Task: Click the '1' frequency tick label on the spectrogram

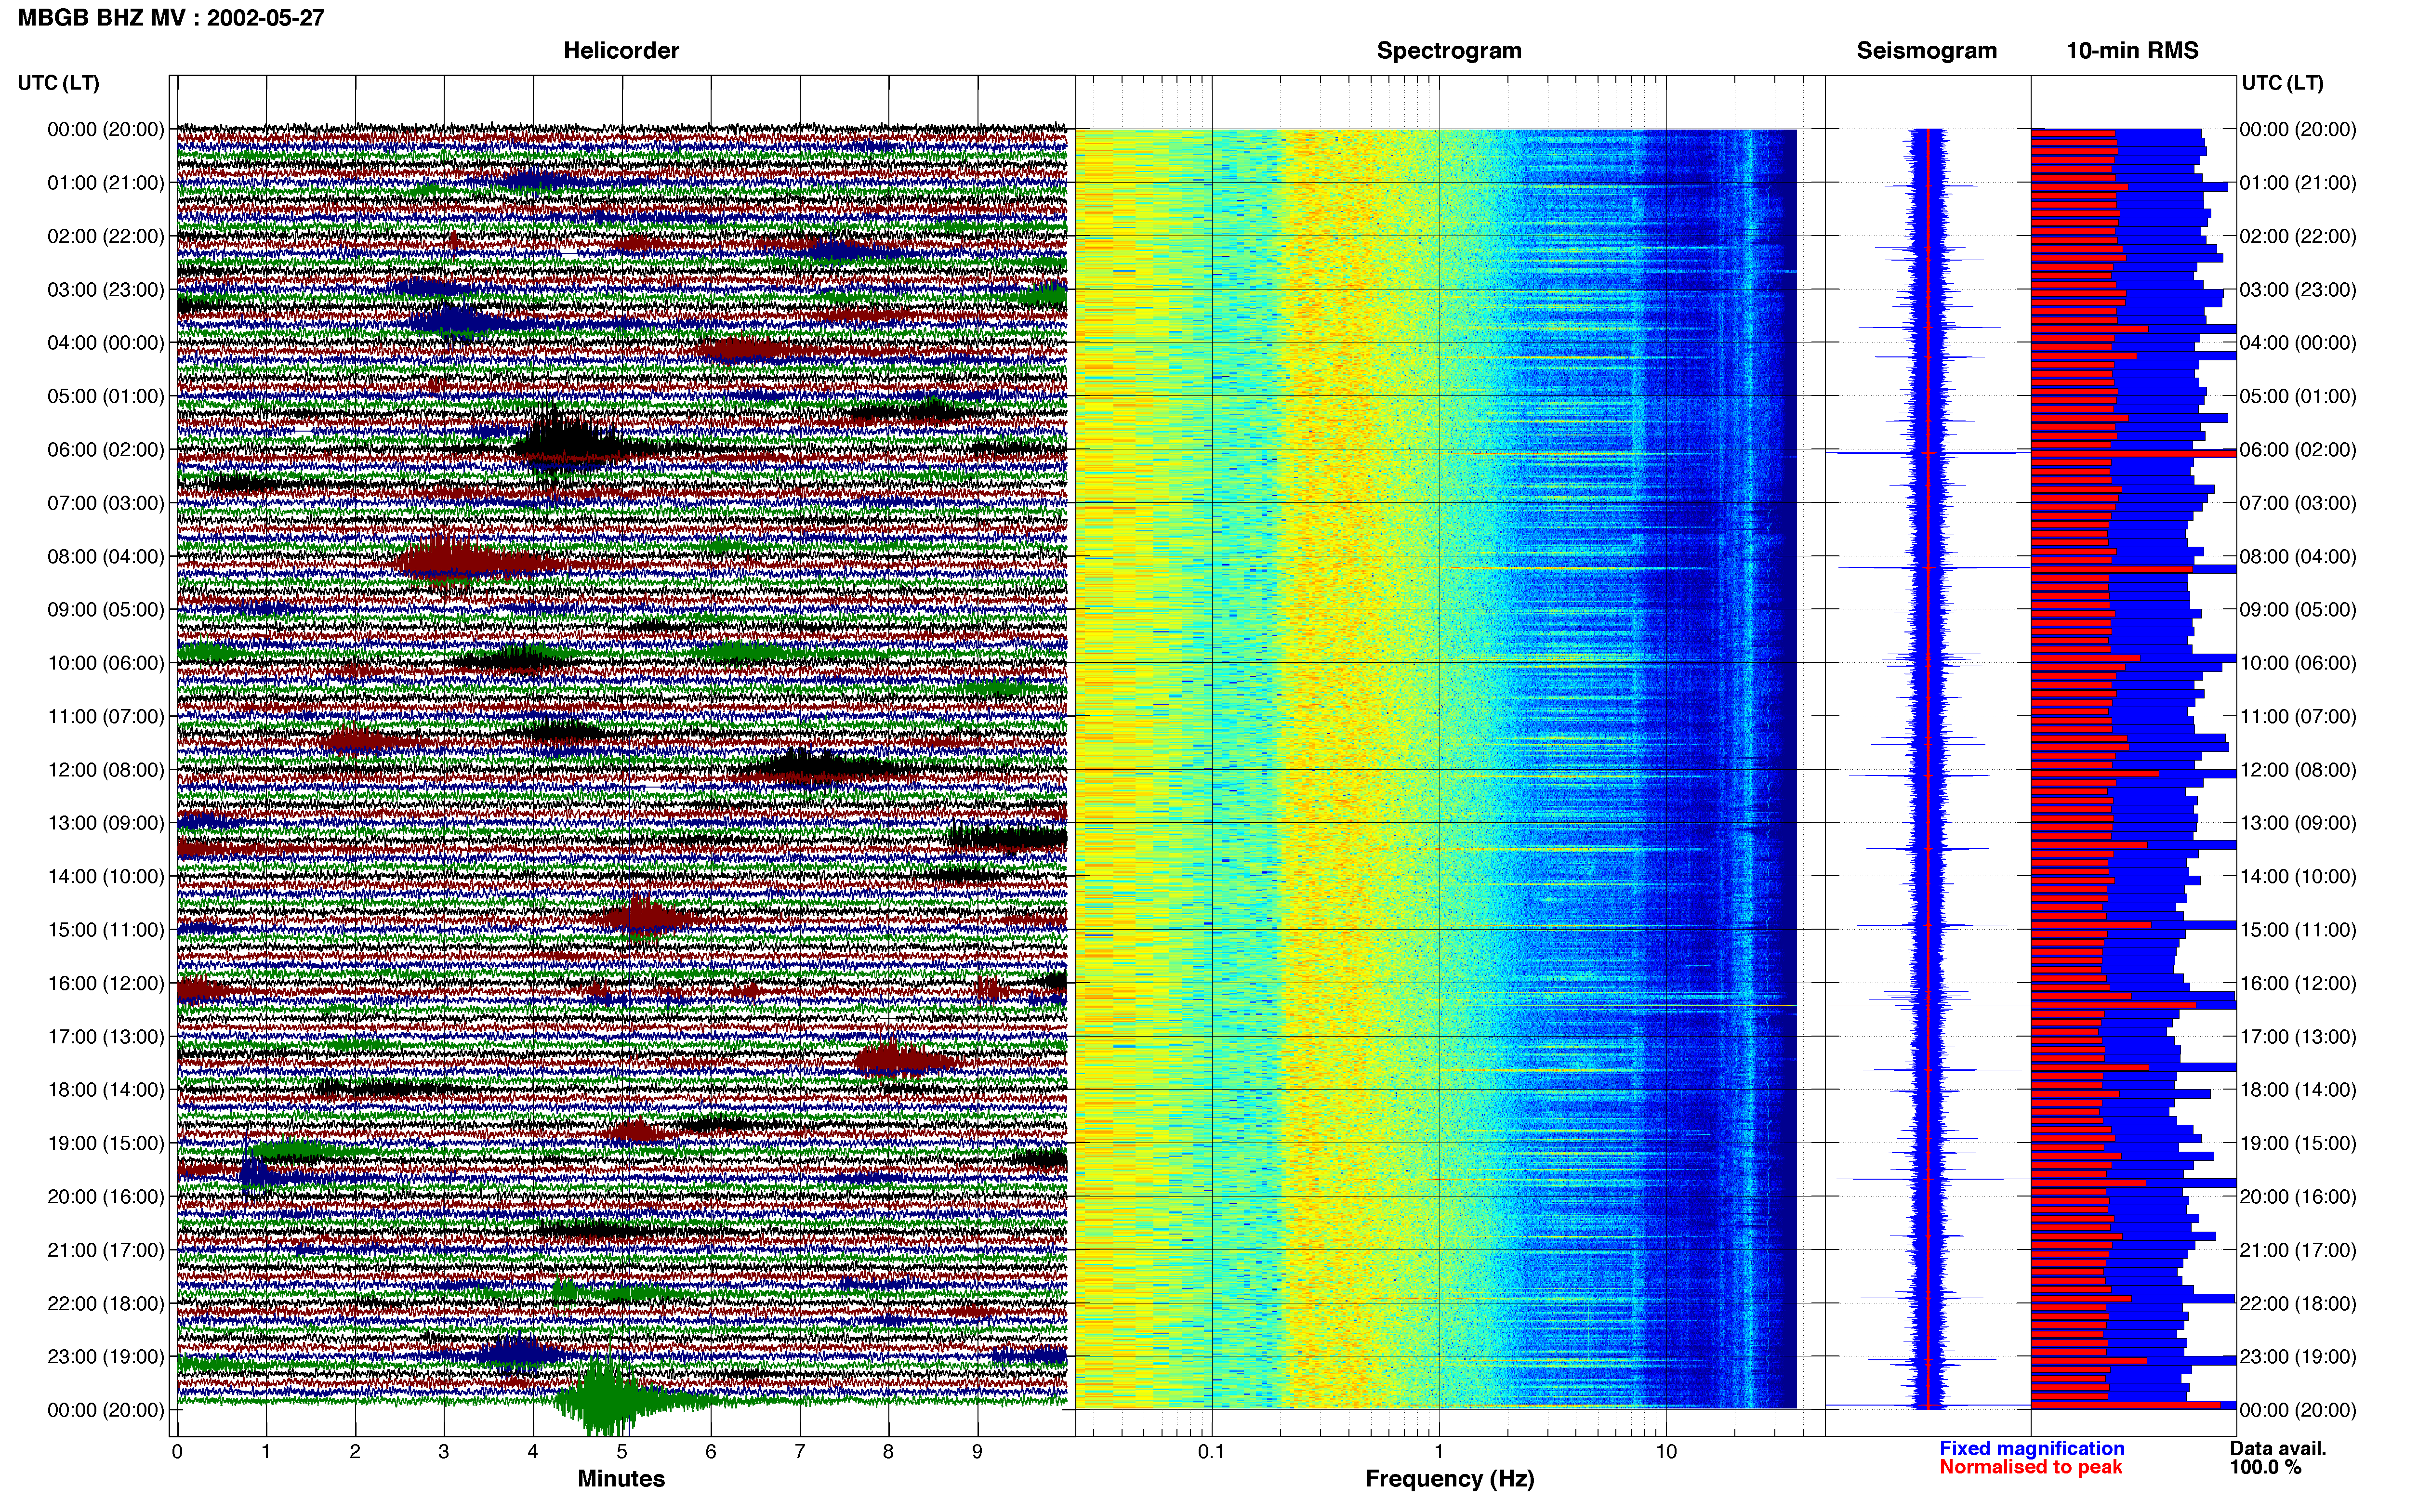Action: tap(1439, 1451)
